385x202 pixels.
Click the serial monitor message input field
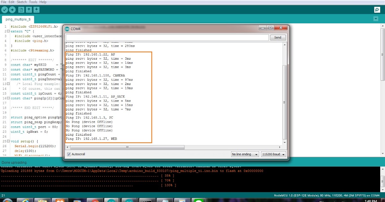167,37
